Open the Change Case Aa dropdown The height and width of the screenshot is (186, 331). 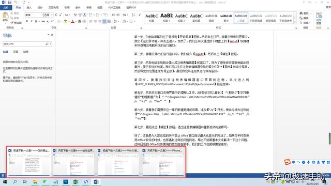click(x=67, y=15)
